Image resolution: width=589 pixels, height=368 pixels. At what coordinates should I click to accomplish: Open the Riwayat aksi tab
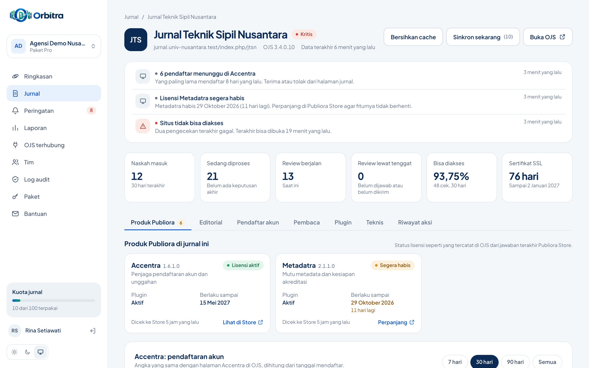415,222
